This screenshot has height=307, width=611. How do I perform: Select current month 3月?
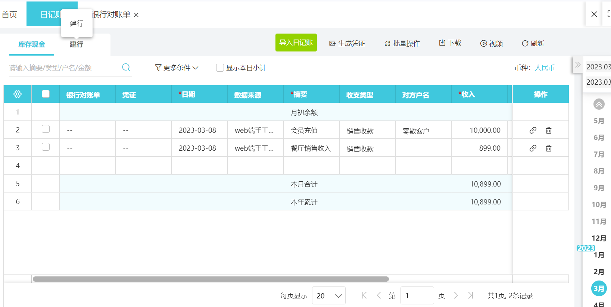tap(599, 288)
